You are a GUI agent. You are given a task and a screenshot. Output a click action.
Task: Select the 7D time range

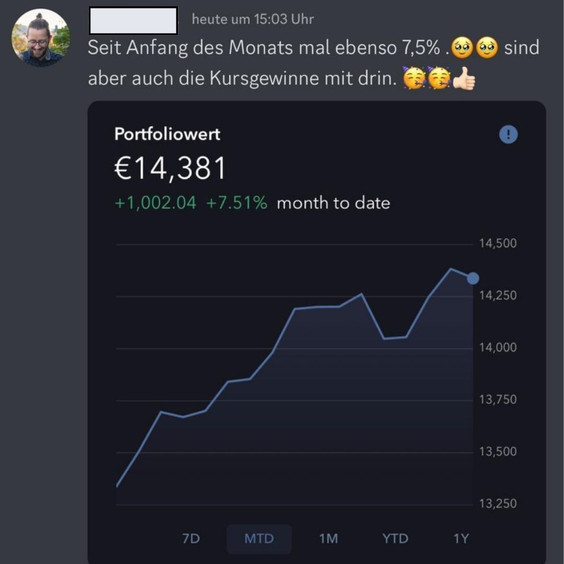click(x=191, y=538)
